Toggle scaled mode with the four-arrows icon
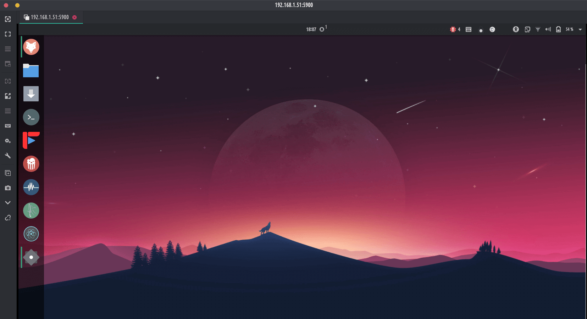Screen dimensions: 587x319 8,96
